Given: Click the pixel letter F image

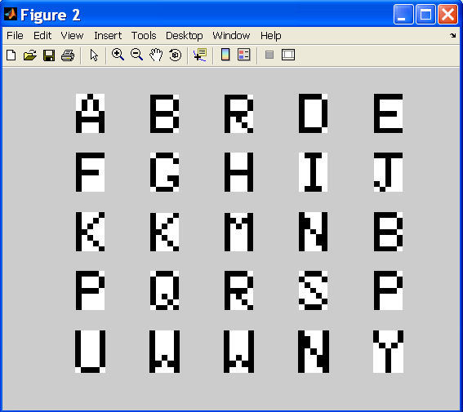Looking at the screenshot, I should 90,172.
